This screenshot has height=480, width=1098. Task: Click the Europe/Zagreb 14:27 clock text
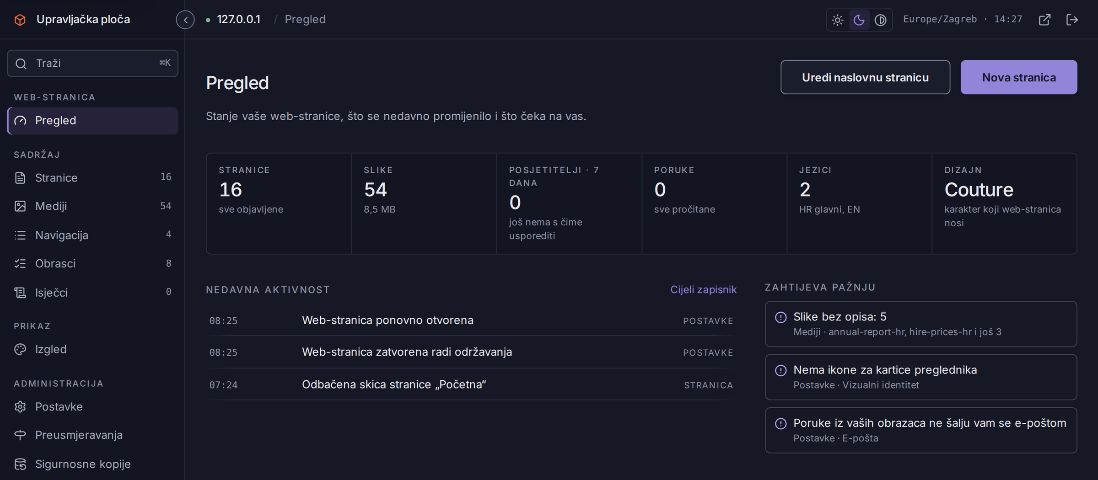963,19
